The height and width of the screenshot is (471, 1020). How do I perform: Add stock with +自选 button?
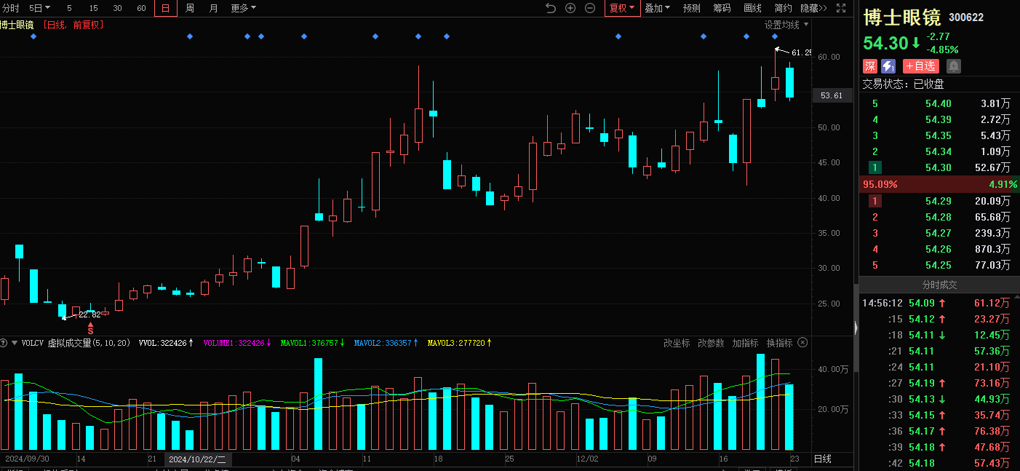(x=920, y=66)
